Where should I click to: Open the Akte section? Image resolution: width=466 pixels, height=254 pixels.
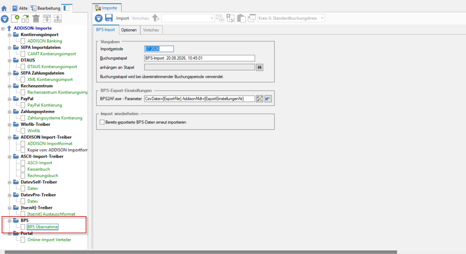click(20, 8)
